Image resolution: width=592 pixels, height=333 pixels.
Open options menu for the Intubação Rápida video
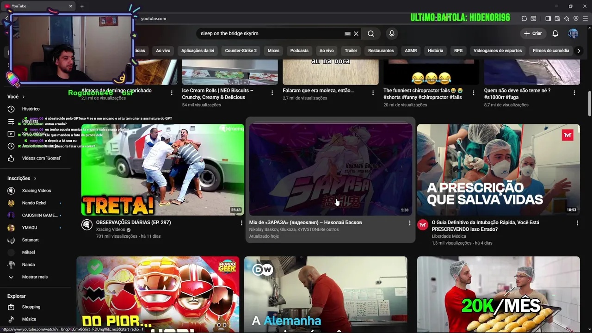(577, 223)
